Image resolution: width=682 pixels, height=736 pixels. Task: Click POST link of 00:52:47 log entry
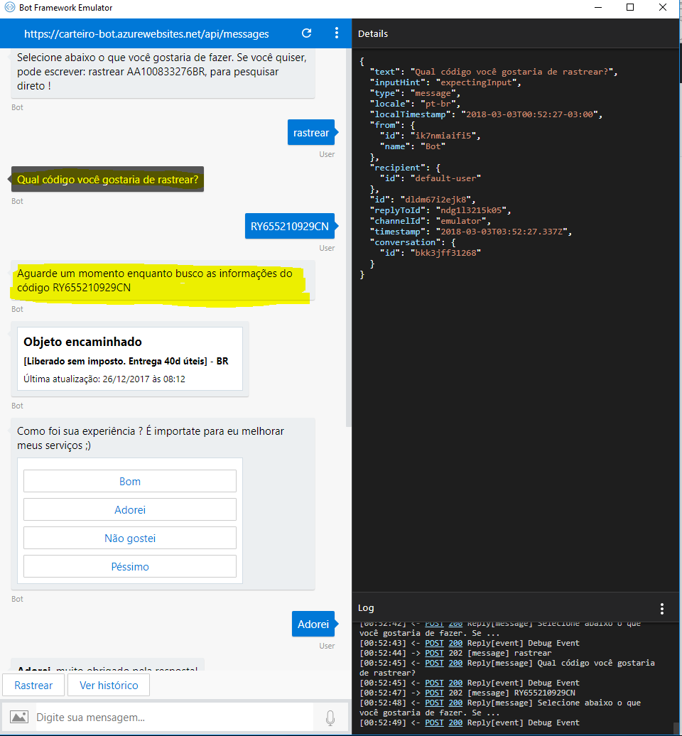(434, 693)
